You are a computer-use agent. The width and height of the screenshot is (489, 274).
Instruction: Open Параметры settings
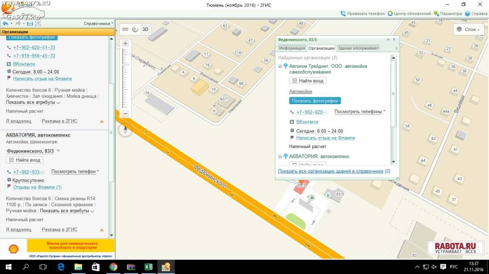click(448, 13)
